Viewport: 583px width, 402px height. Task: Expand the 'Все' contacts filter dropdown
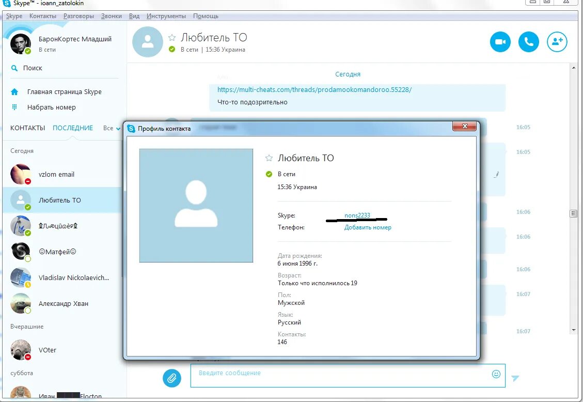(x=112, y=128)
